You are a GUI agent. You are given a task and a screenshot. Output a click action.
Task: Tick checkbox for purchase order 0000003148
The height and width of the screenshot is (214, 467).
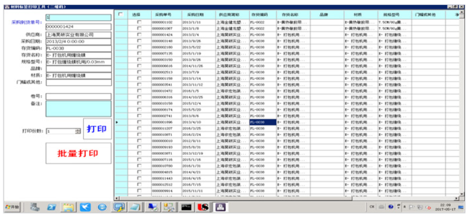click(139, 41)
